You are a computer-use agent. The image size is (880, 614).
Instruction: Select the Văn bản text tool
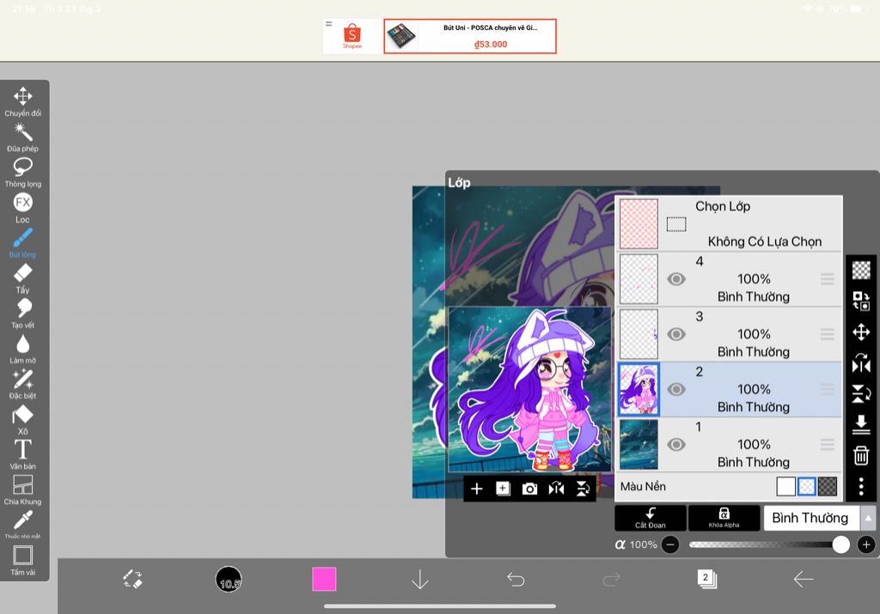(22, 455)
